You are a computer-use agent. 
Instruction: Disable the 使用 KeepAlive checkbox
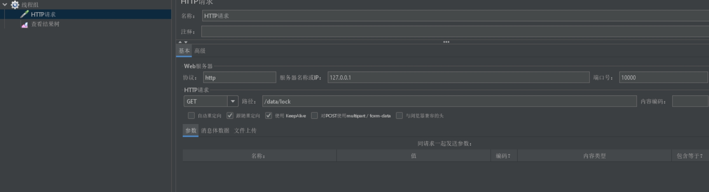268,116
